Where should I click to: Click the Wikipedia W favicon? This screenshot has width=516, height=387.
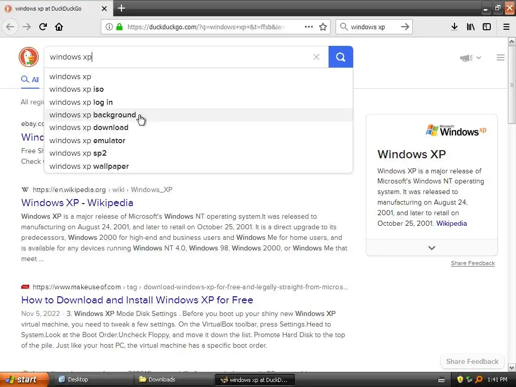point(25,189)
